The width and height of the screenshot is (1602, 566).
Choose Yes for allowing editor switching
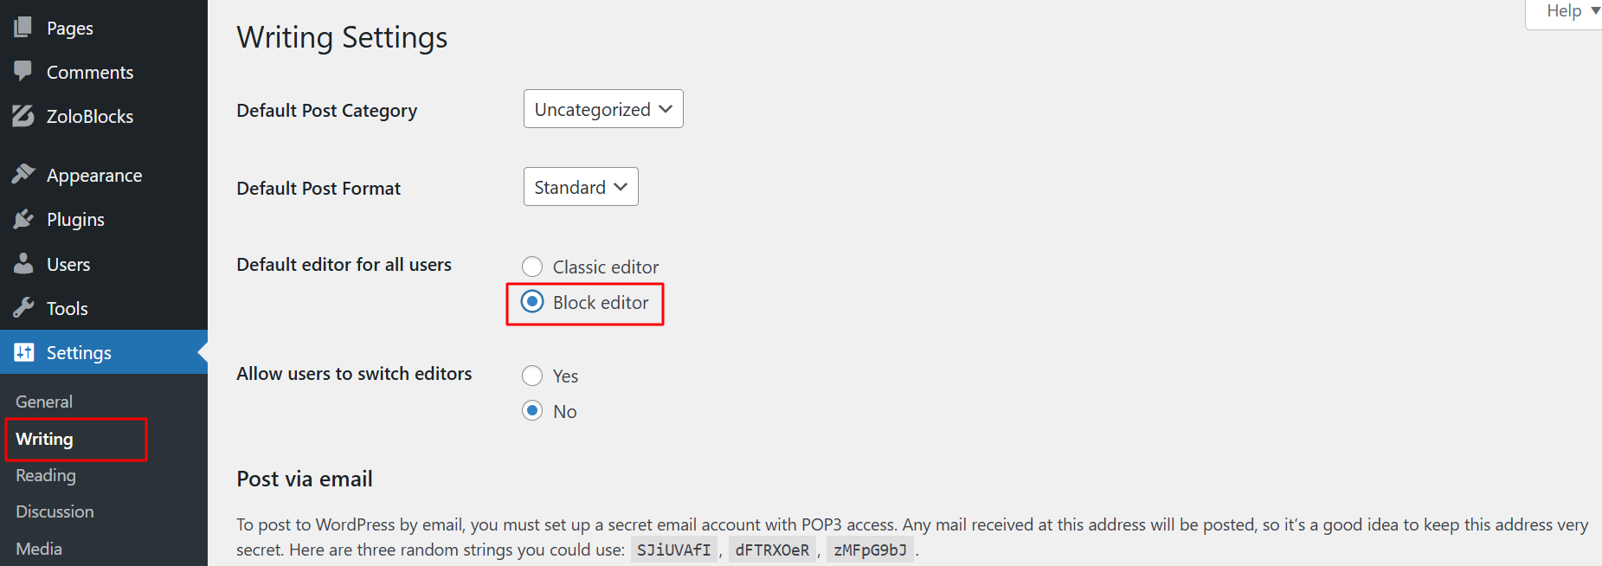point(532,376)
